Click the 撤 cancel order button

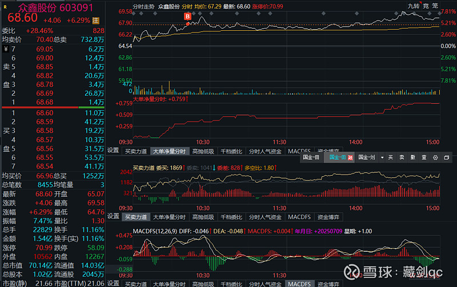pyautogui.click(x=412, y=157)
